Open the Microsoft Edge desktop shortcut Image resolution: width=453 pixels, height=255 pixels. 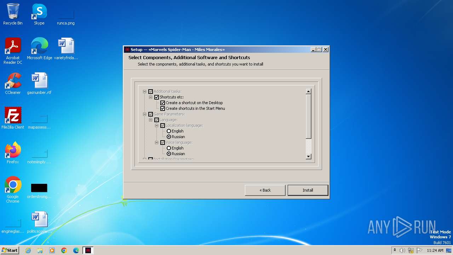pyautogui.click(x=39, y=49)
